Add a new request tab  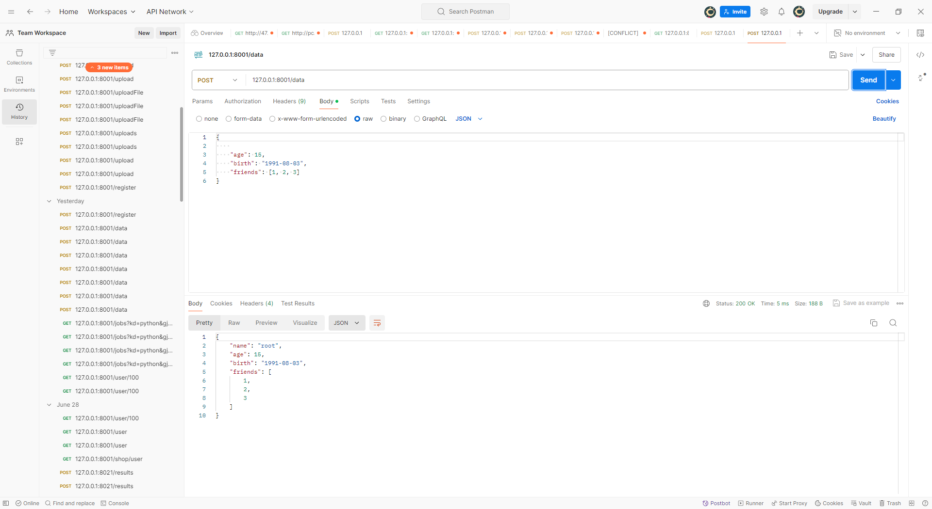coord(800,33)
